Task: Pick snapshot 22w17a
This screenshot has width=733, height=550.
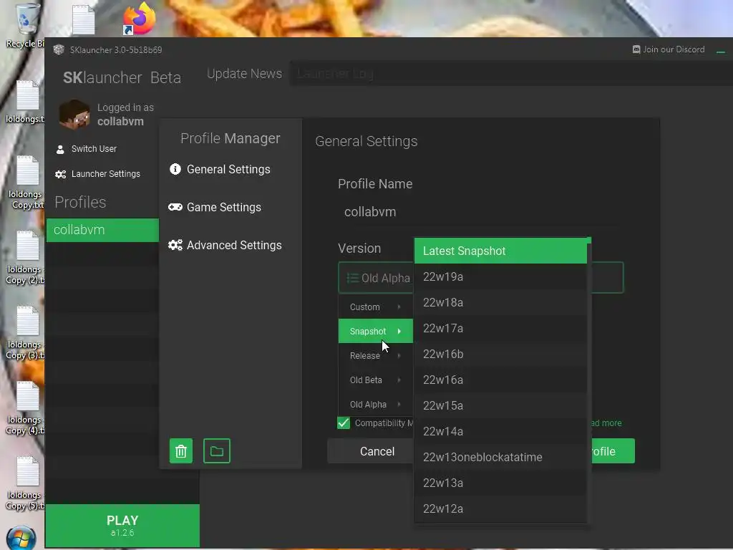Action: [500, 328]
